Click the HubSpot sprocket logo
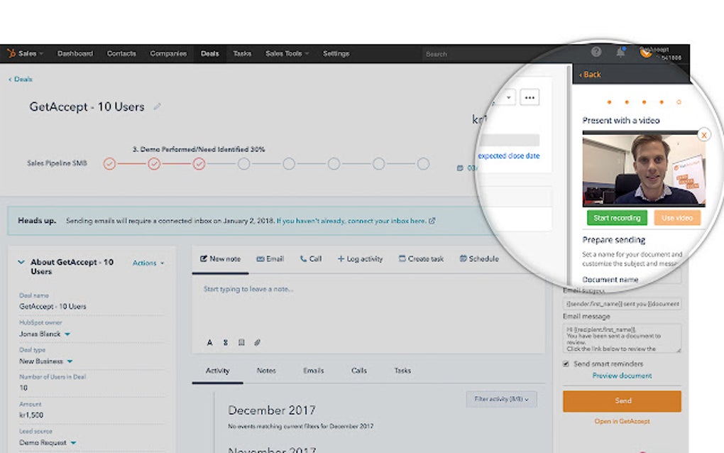Screen dimensions: 724x453 11,53
